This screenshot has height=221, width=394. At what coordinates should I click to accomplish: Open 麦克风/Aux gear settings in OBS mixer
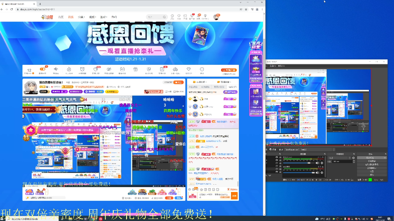322,163
